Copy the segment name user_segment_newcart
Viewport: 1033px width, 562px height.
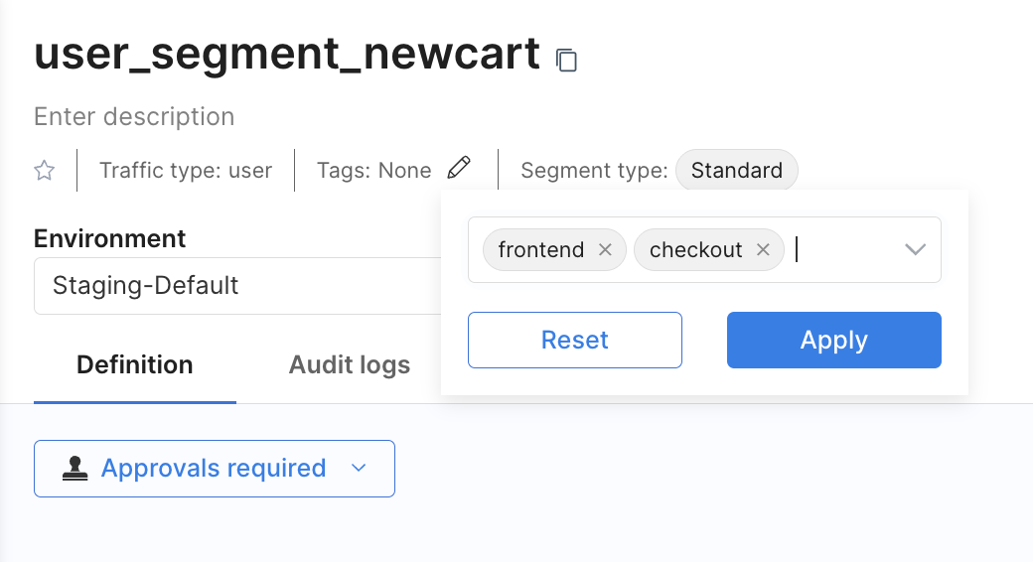(566, 60)
